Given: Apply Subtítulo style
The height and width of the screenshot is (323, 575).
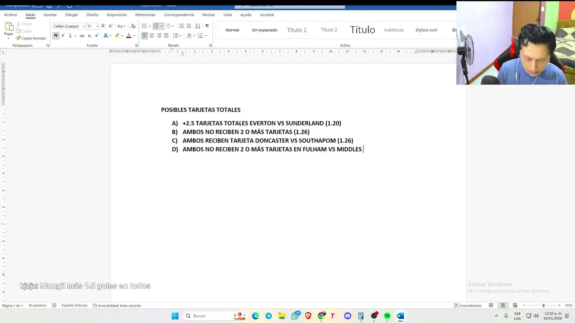Looking at the screenshot, I should click(394, 30).
